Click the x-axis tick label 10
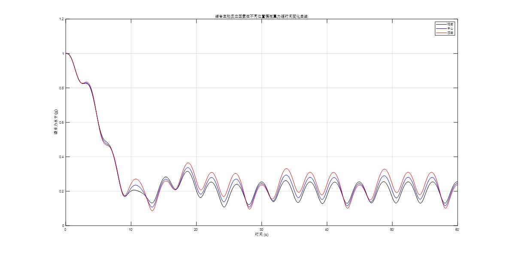506x254 pixels. coord(131,230)
